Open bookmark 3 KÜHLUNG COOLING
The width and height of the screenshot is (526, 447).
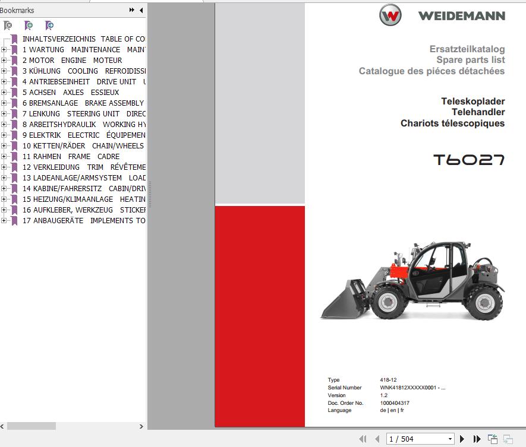point(84,71)
